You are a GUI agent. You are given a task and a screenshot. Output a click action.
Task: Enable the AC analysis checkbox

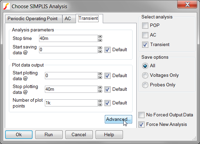145,35
